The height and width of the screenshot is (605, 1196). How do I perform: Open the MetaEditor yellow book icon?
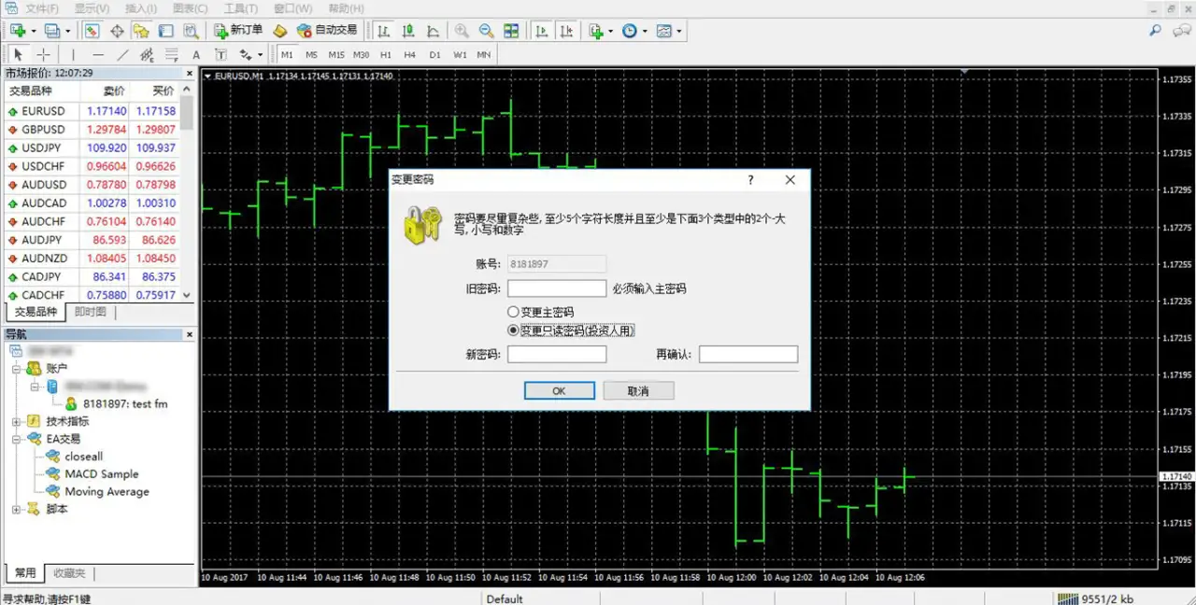tap(279, 31)
